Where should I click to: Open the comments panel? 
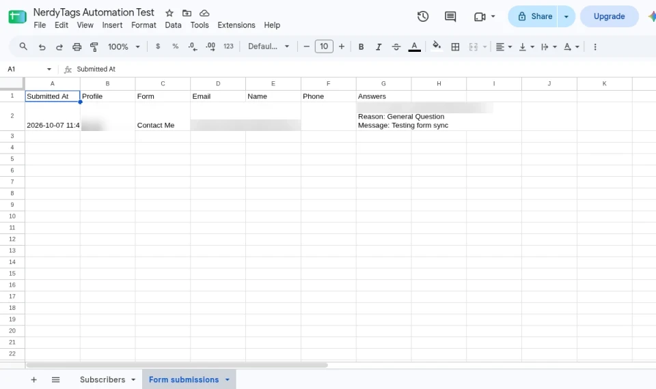coord(450,16)
